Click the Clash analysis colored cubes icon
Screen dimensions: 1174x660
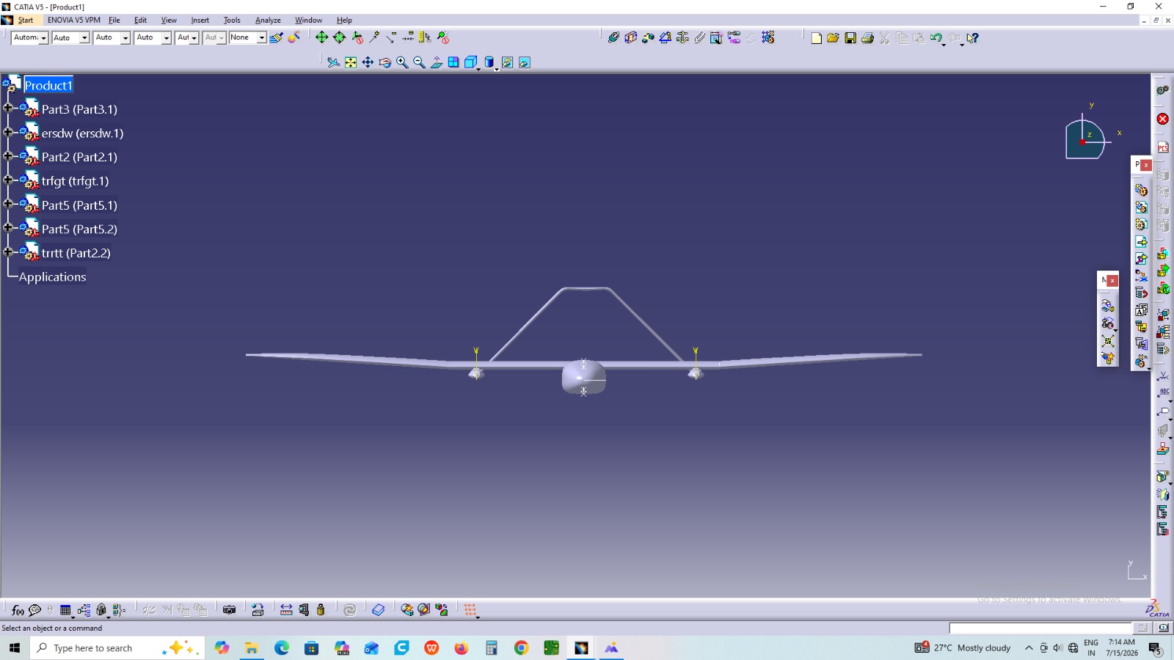pyautogui.click(x=441, y=610)
